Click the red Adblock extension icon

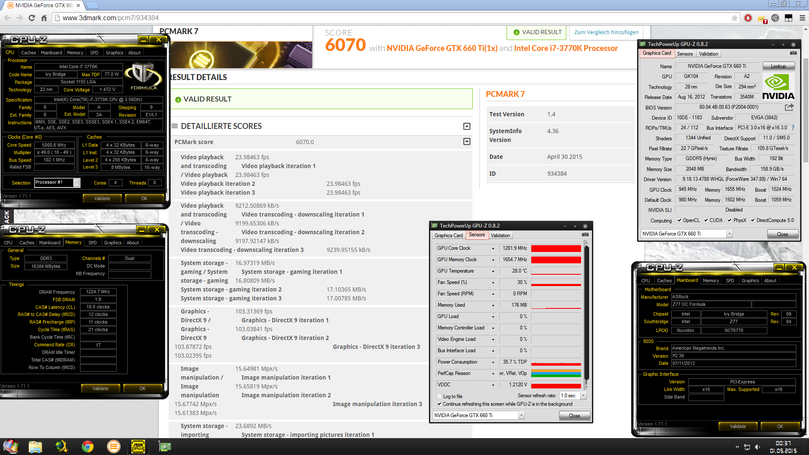click(748, 18)
